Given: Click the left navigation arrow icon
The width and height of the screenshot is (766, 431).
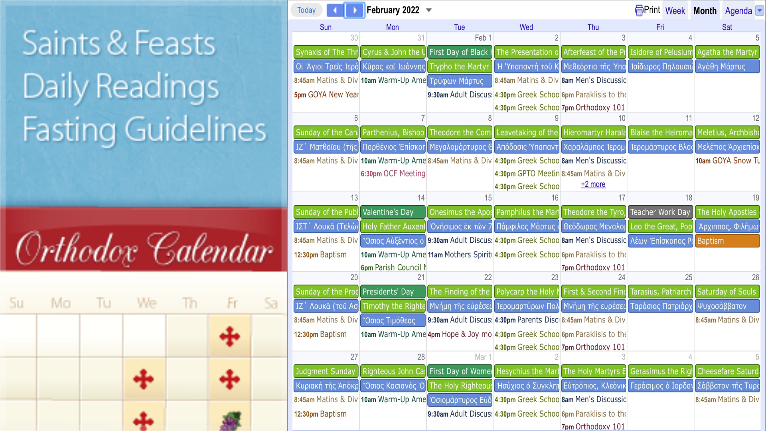Looking at the screenshot, I should coord(334,10).
